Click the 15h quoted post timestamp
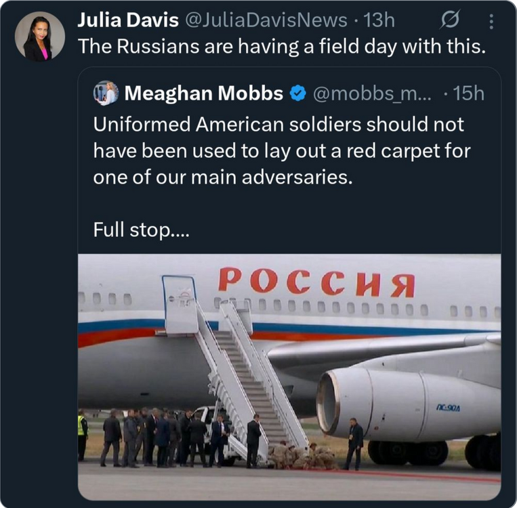 point(469,94)
